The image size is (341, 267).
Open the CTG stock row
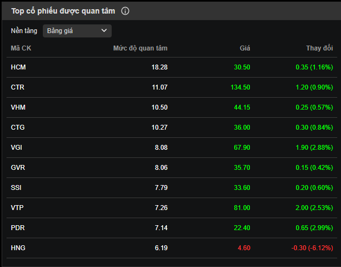[x=172, y=128]
